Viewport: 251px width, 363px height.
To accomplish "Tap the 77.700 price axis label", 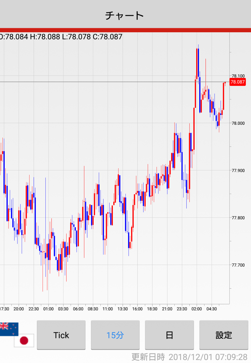I will pos(238,265).
